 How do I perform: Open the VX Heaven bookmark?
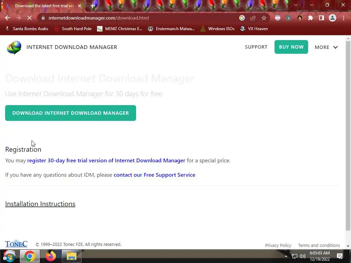coord(254,29)
